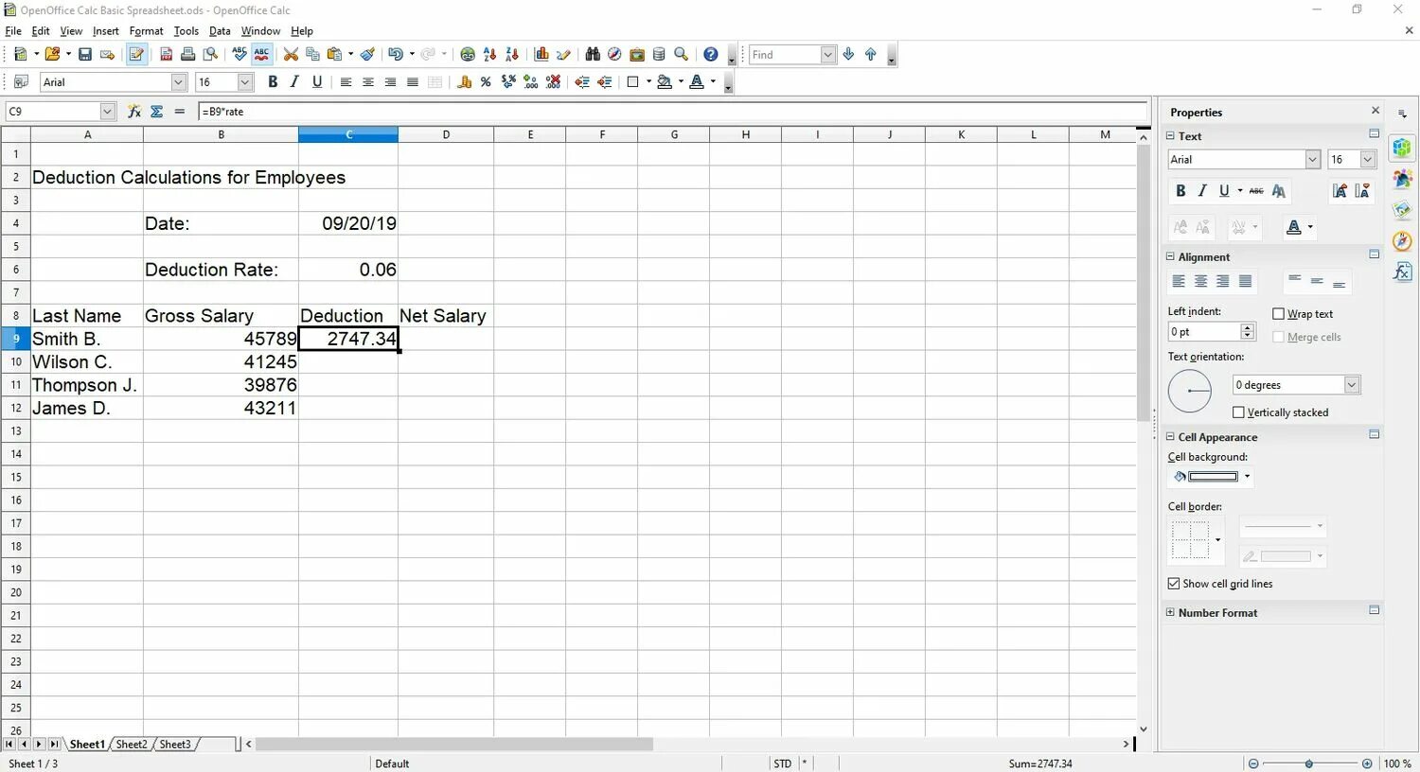
Task: Click the Format Paintbrush icon
Action: (368, 55)
